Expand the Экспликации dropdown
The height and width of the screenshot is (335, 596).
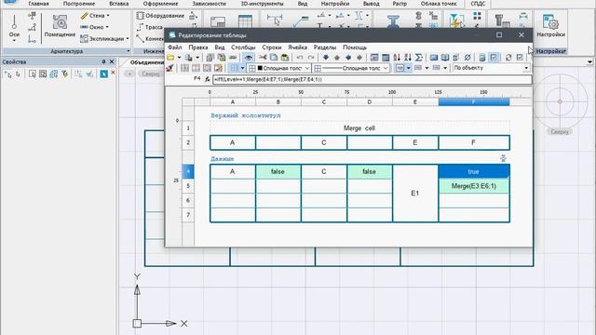[x=127, y=39]
